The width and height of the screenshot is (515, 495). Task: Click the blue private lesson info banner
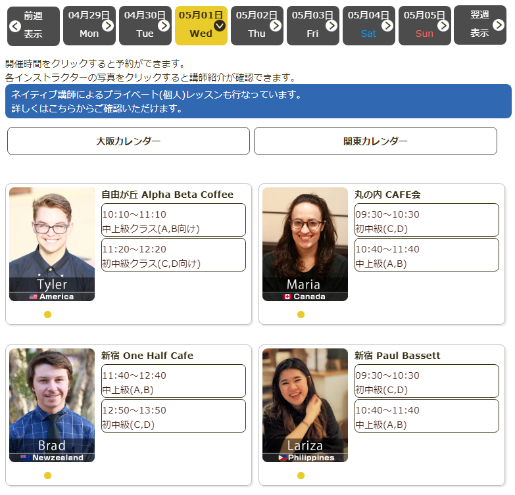tap(258, 101)
